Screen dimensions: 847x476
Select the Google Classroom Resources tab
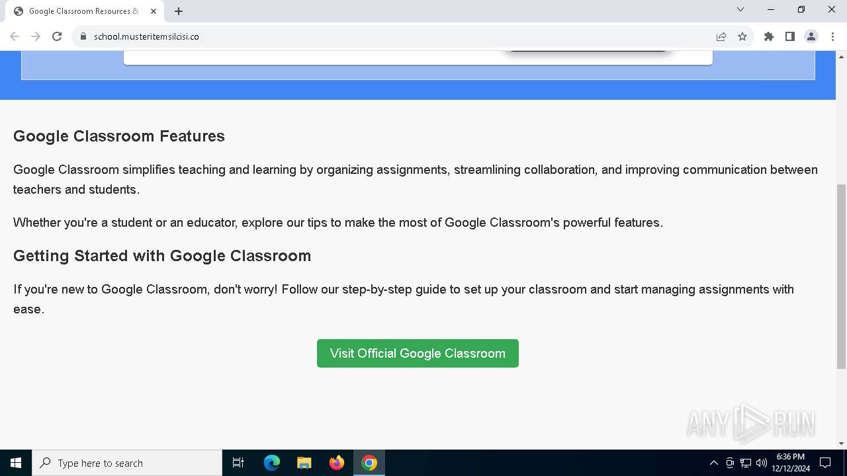(x=84, y=11)
